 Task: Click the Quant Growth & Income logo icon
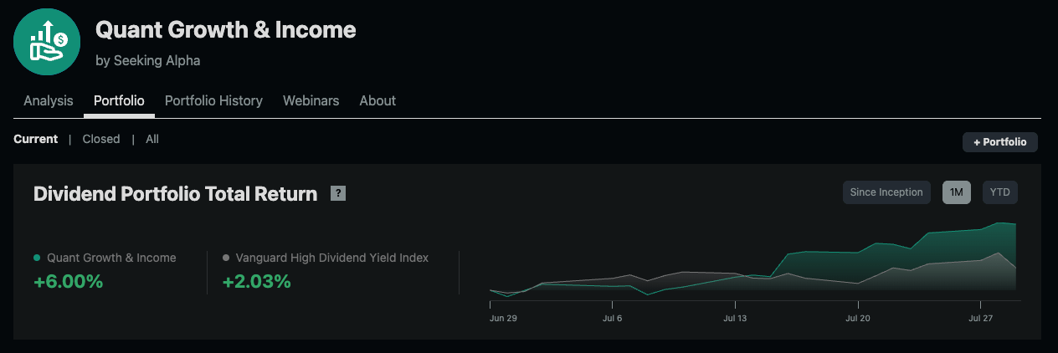point(46,43)
